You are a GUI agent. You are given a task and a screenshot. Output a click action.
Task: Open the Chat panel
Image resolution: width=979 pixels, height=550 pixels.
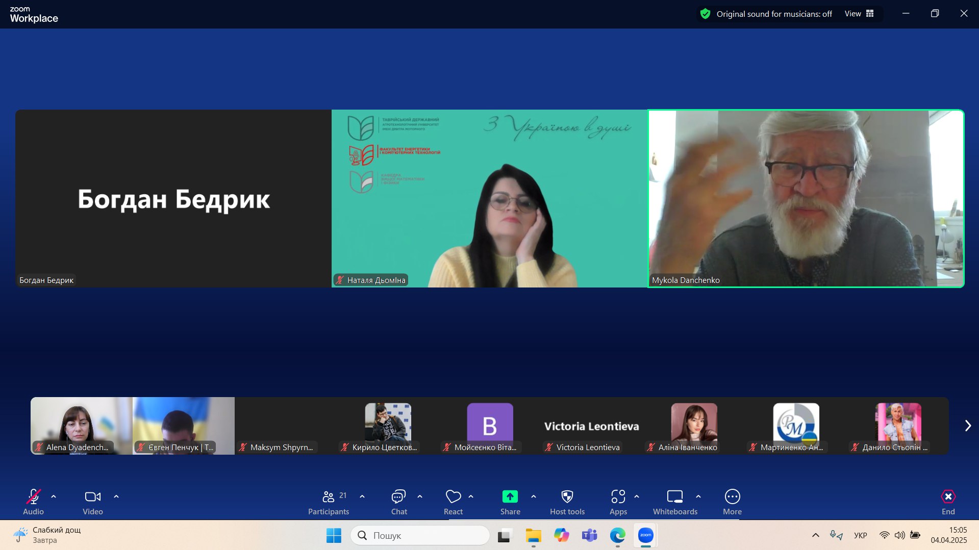click(398, 502)
